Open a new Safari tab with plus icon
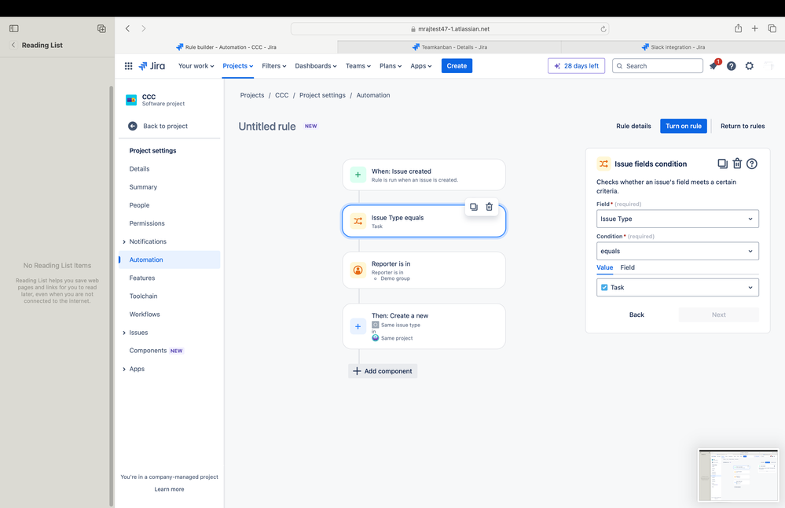This screenshot has width=785, height=508. (x=754, y=28)
